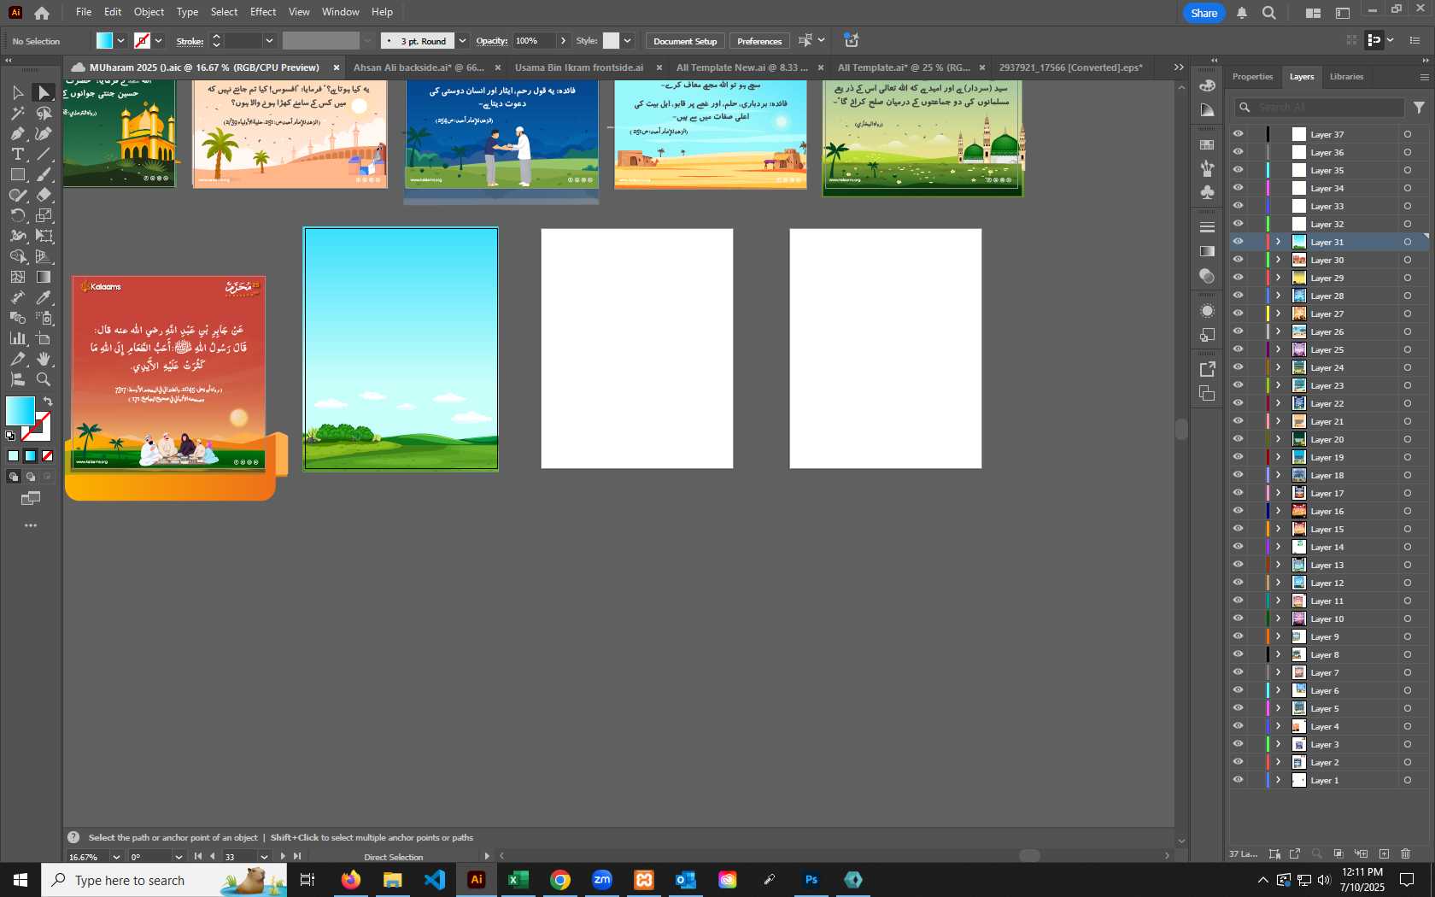Viewport: 1435px width, 897px height.
Task: Select the Gradient tool
Action: pos(44,277)
